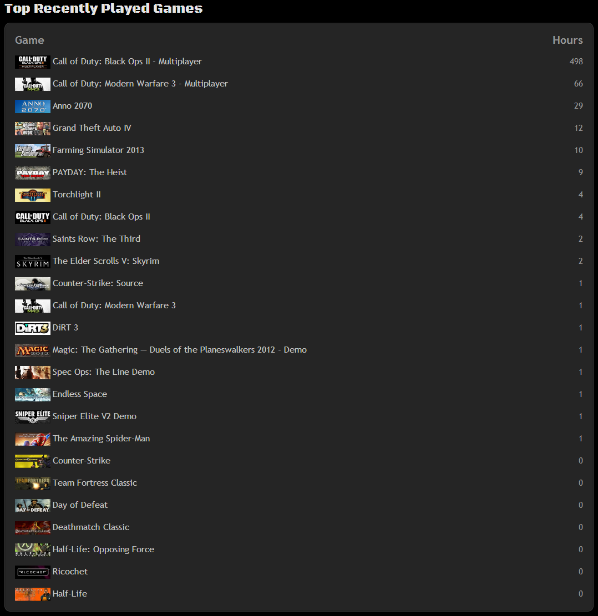Select the Grand Theft Auto IV thumbnail icon

click(x=33, y=129)
